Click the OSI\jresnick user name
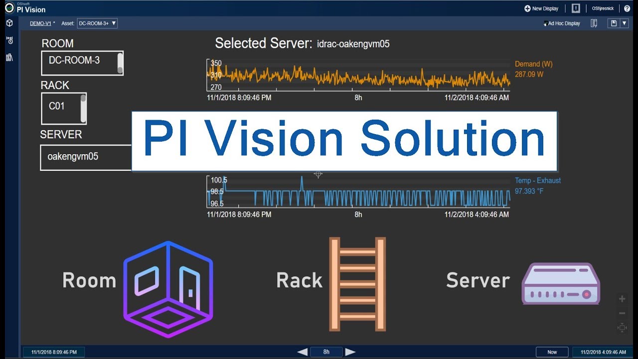The width and height of the screenshot is (638, 359). pos(603,8)
